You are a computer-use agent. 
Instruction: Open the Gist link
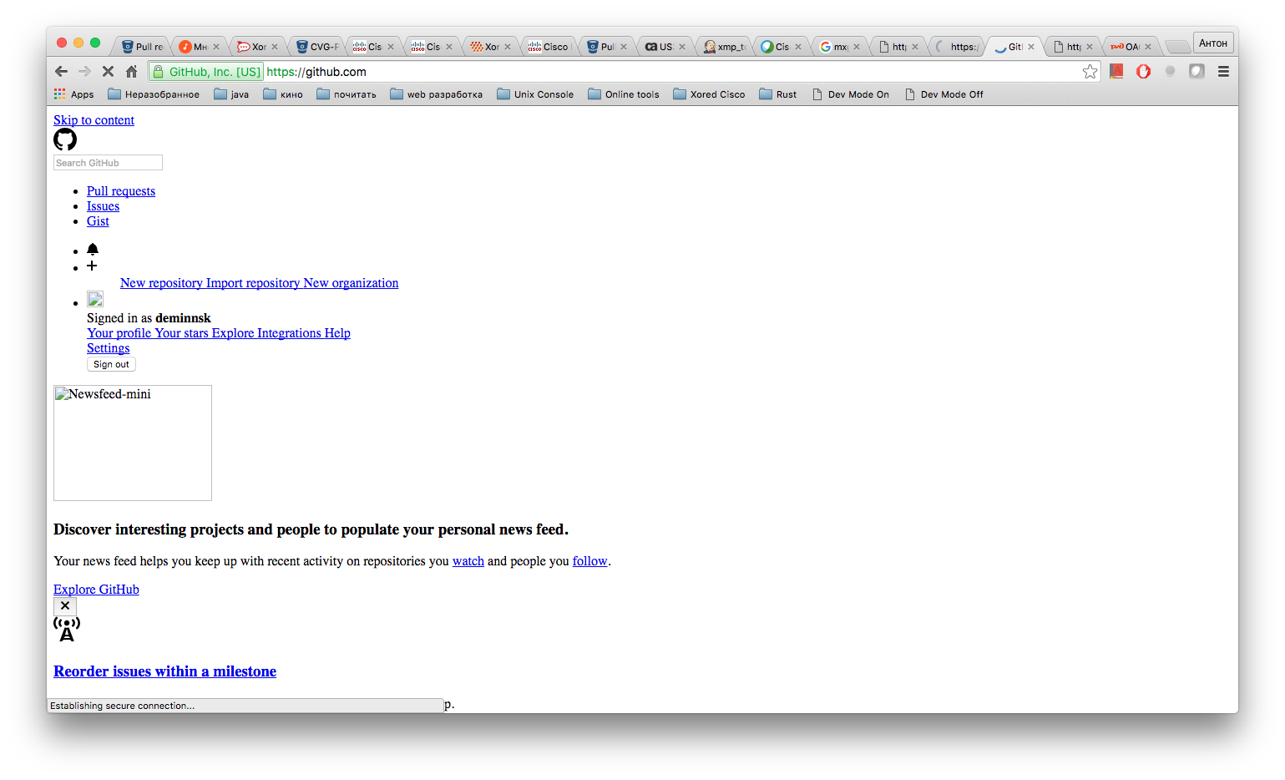tap(98, 221)
